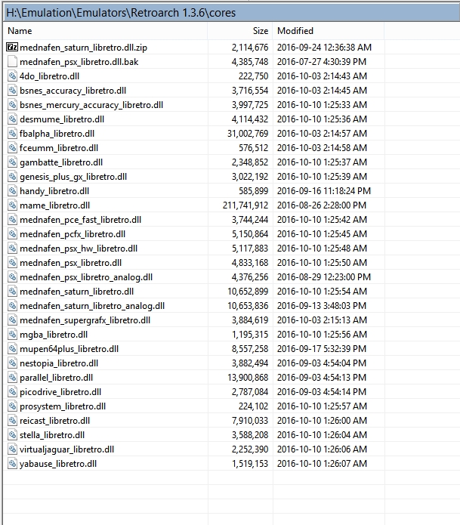Click the blank file icon of mednafen_psx_libretro.dll.bak
Screen dimensions: 460x525
click(12, 62)
